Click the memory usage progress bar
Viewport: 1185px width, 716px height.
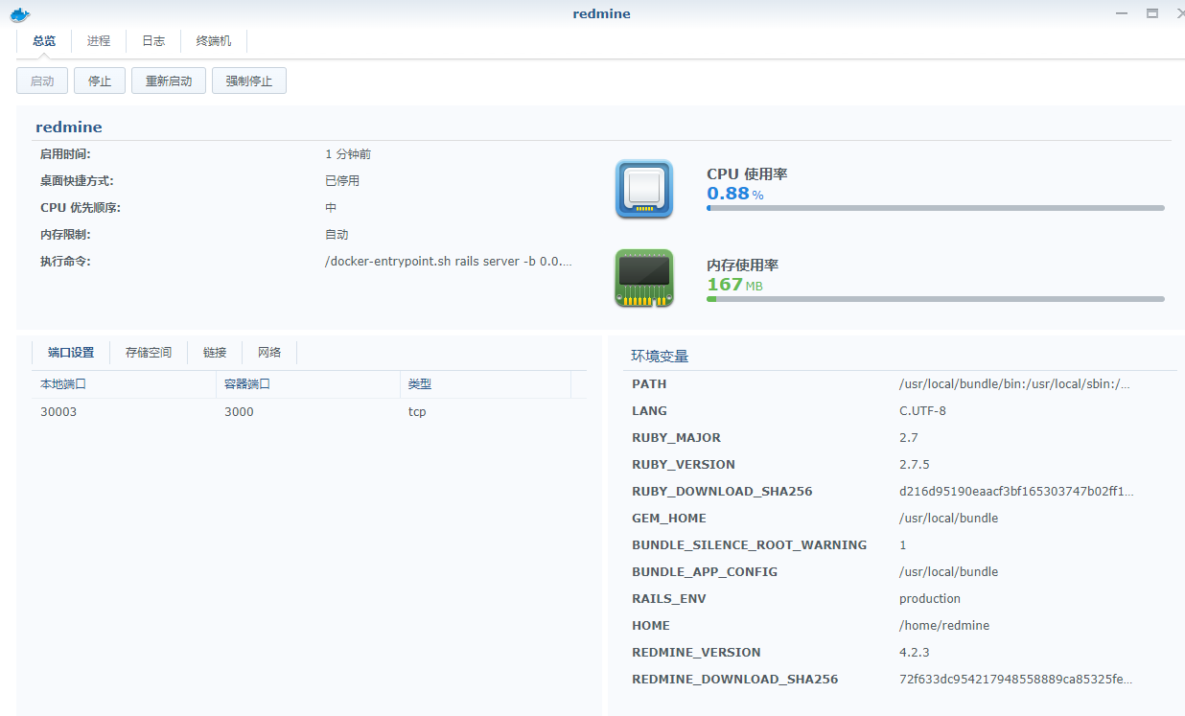point(936,299)
